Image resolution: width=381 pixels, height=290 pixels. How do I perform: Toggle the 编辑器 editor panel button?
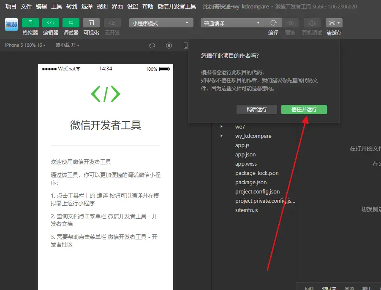pyautogui.click(x=51, y=23)
